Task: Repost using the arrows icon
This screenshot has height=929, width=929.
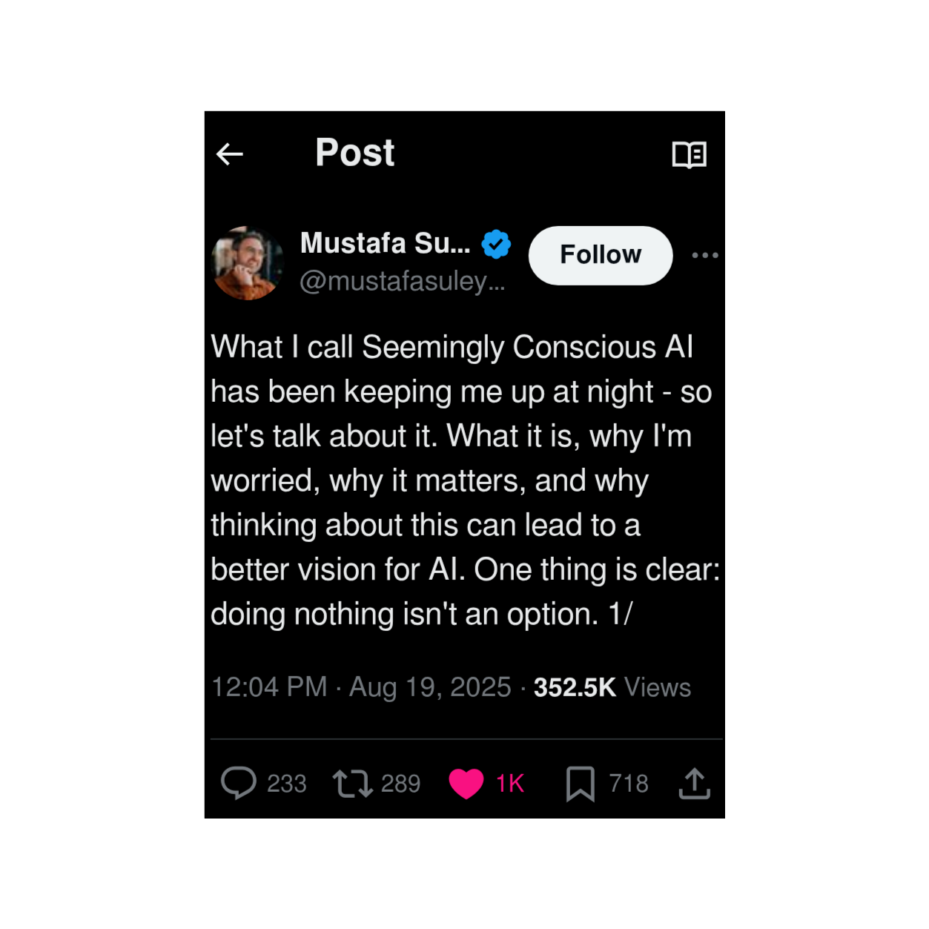Action: 352,784
